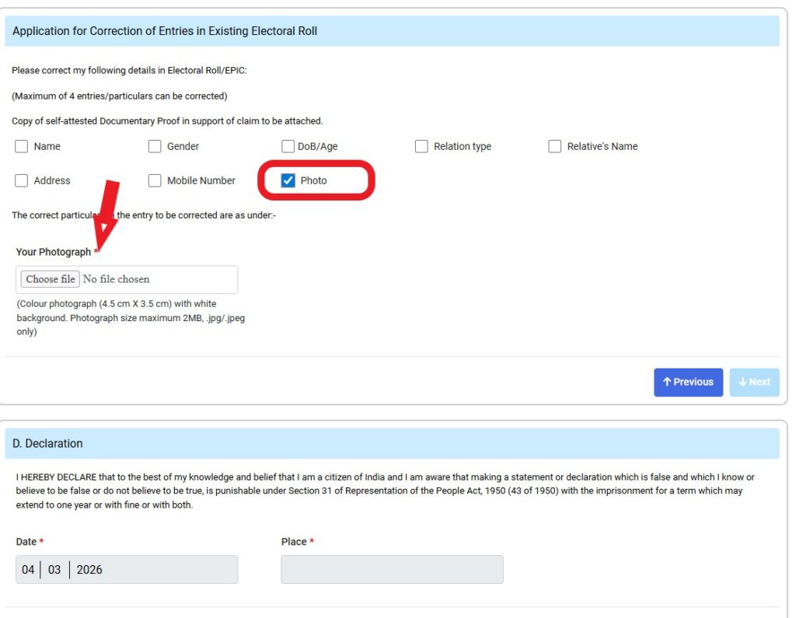Click the Choose file button
The image size is (796, 618).
[49, 279]
